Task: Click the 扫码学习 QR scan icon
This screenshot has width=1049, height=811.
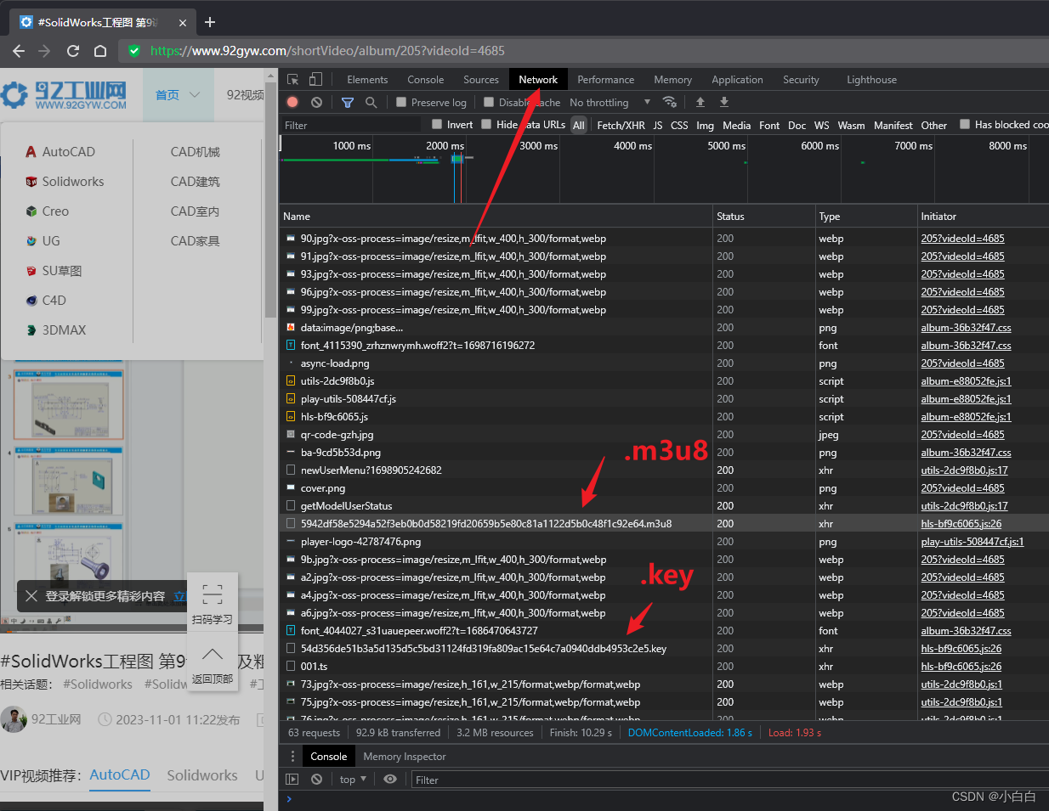Action: tap(213, 594)
